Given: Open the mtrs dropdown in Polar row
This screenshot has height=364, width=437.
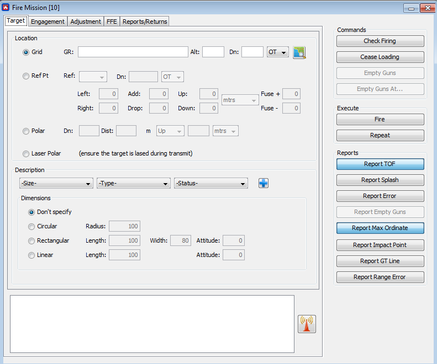Looking at the screenshot, I should pos(225,131).
